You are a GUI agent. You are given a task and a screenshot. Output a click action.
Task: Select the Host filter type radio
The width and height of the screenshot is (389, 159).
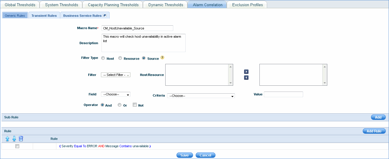coord(103,58)
